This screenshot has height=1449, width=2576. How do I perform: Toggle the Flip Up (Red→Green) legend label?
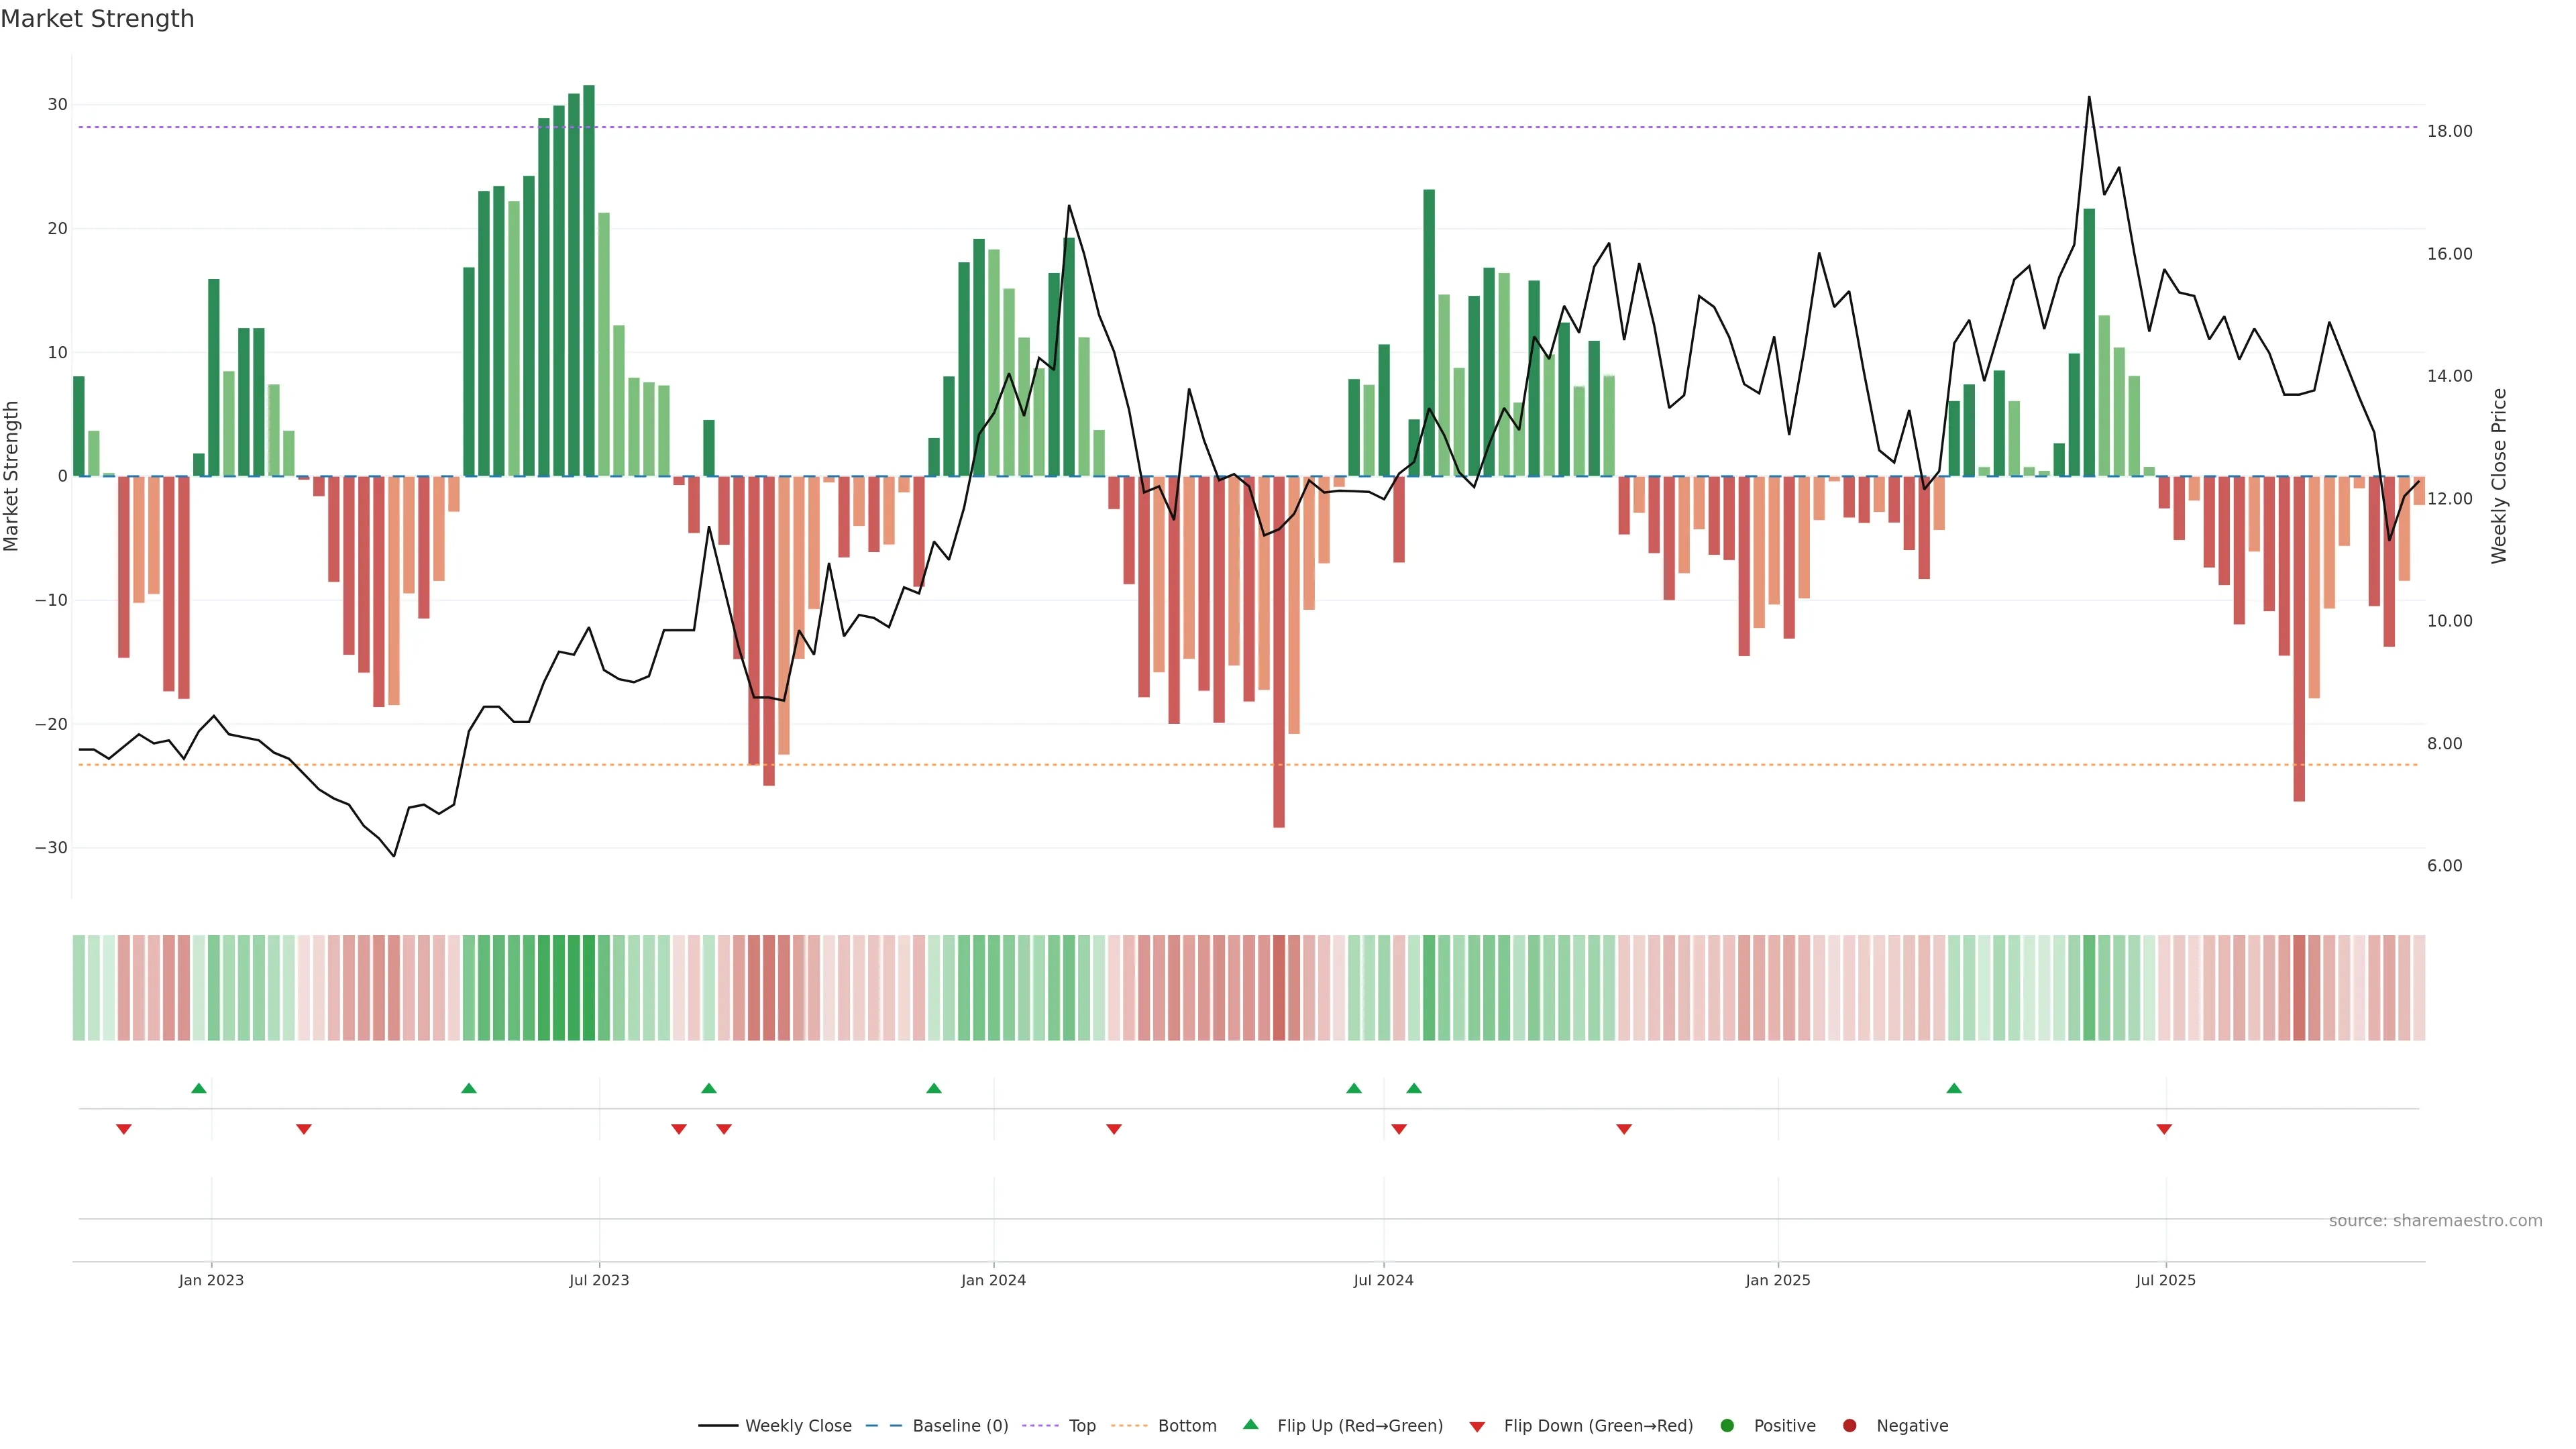(x=1359, y=1426)
